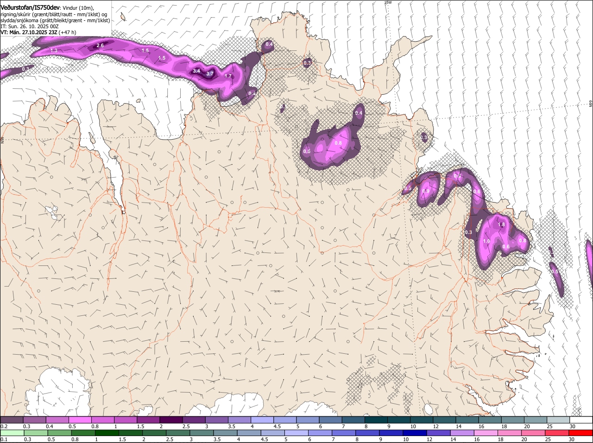Click the 30 label on the rain scale
This screenshot has height=443, width=593.
click(x=571, y=439)
